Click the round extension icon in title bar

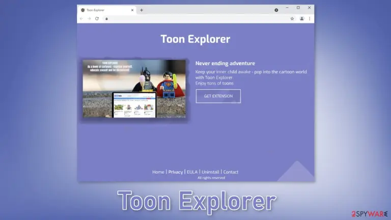point(276,10)
